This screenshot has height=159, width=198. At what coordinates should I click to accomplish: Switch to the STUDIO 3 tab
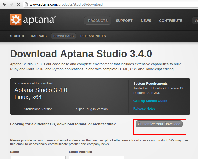coord(17,36)
